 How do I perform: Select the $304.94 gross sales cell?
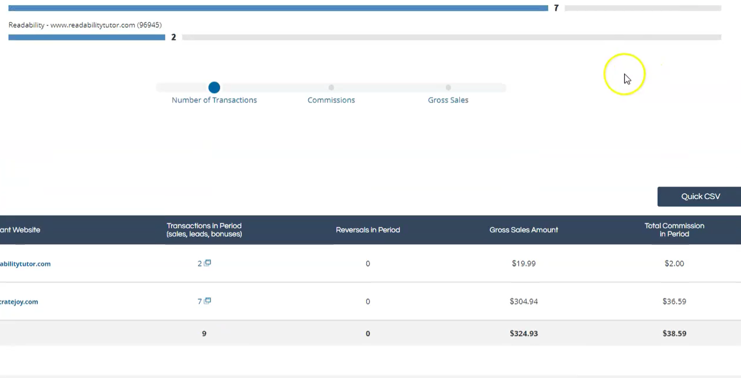click(524, 302)
